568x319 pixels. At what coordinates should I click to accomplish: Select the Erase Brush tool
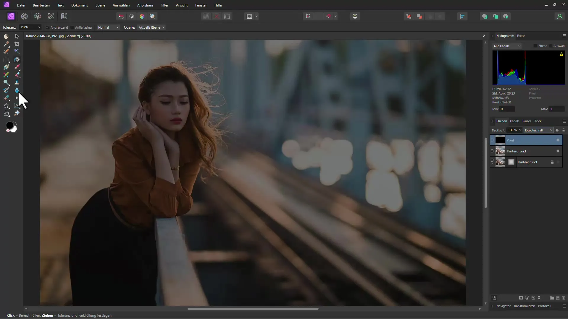17,75
